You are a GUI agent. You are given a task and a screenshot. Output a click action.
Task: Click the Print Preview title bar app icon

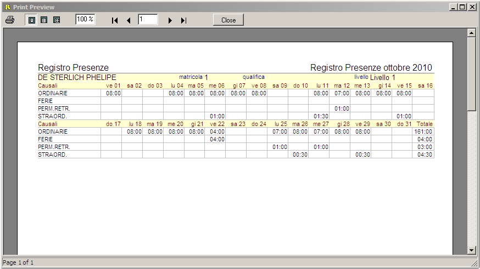8,7
